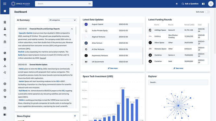This screenshot has height=121, width=216.
Task: Click the graduation cap sidebar icon
Action: click(5, 35)
